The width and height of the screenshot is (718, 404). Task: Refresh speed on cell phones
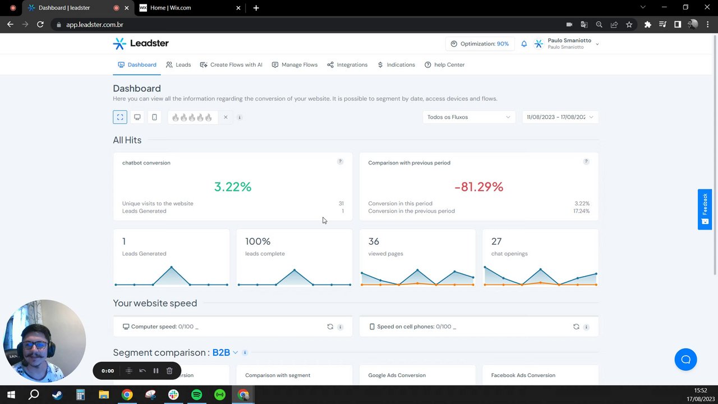point(576,327)
